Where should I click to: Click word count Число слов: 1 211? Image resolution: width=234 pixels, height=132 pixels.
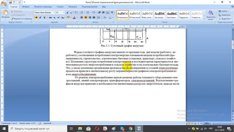[27, 123]
